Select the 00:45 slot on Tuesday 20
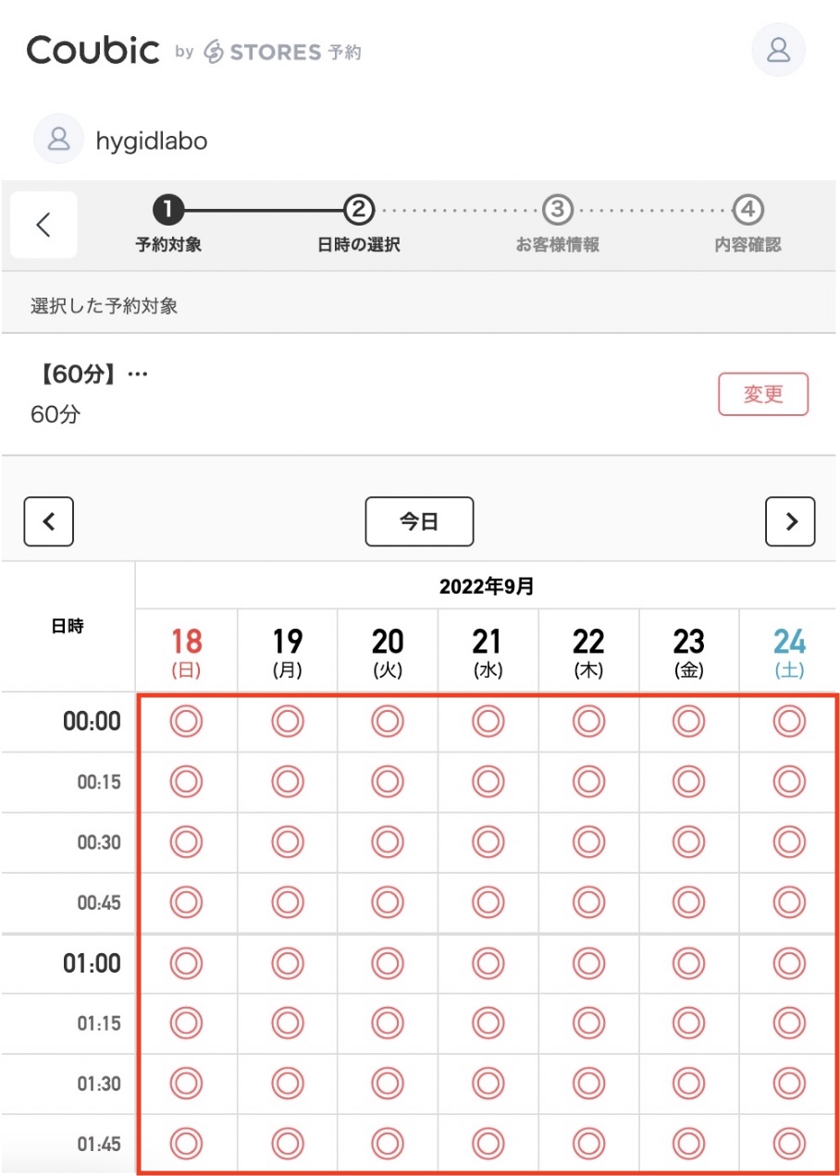This screenshot has height=1176, width=840. click(388, 902)
